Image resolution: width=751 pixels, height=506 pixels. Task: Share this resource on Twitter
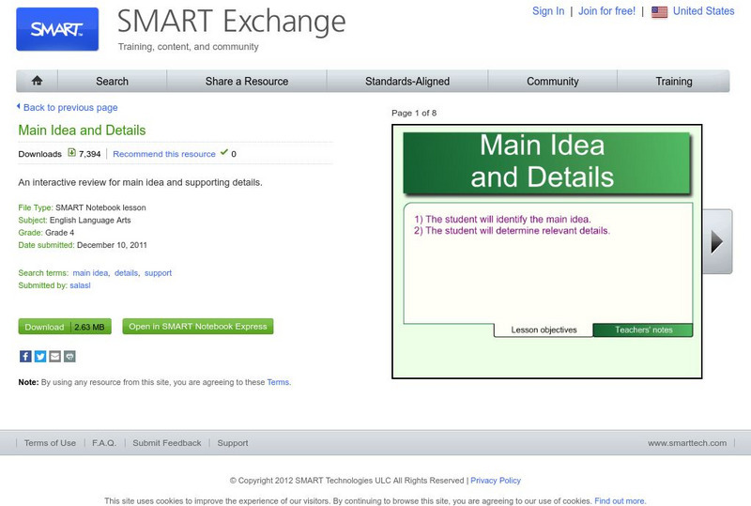(x=40, y=356)
